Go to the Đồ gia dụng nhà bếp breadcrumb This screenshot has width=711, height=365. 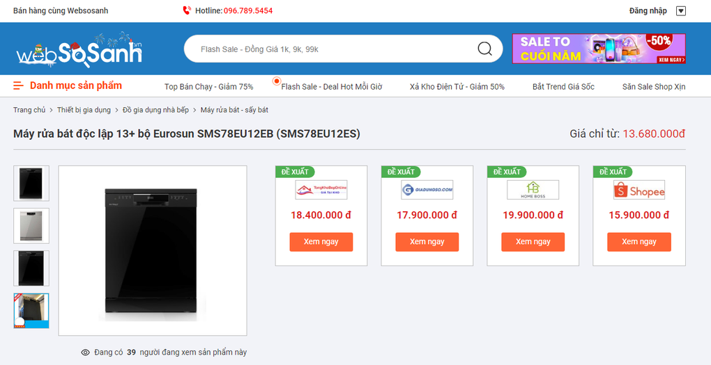click(155, 110)
